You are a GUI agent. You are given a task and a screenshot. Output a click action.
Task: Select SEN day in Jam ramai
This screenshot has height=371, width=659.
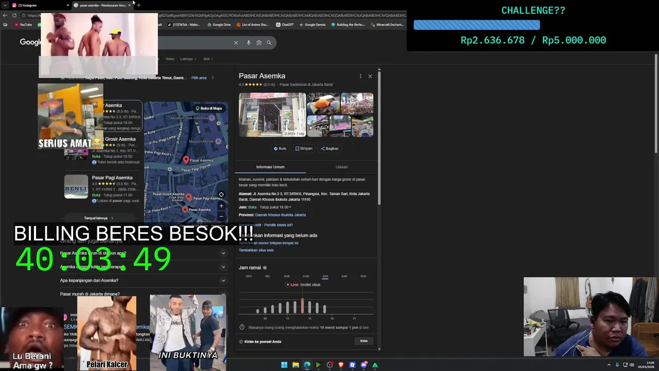pyautogui.click(x=249, y=276)
